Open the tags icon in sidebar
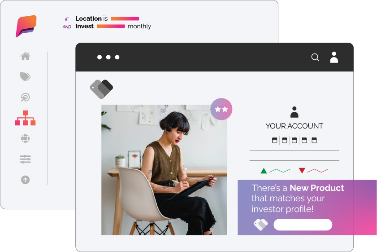 pos(25,77)
